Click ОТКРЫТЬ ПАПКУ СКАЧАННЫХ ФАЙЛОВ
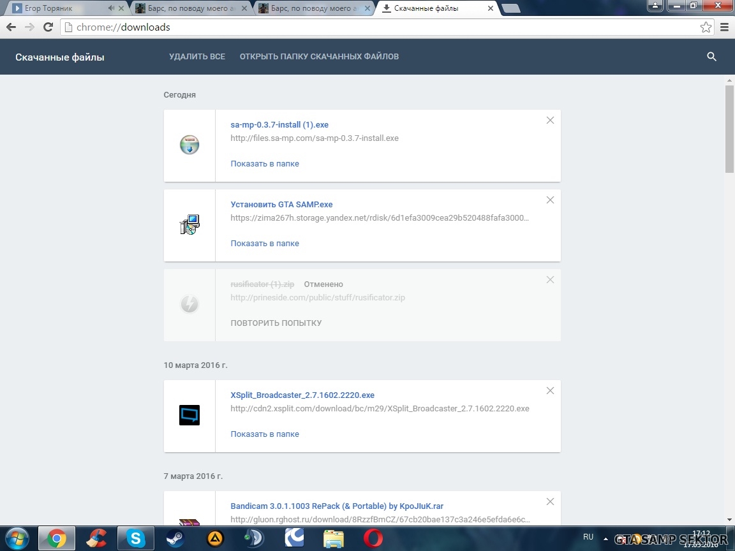735x551 pixels. (x=319, y=57)
